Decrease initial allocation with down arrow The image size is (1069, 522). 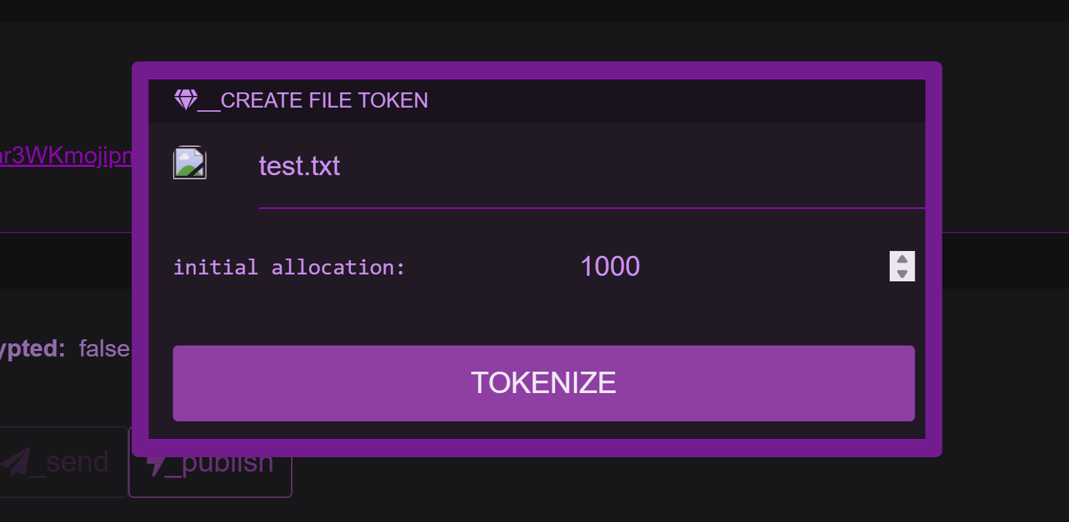click(902, 274)
